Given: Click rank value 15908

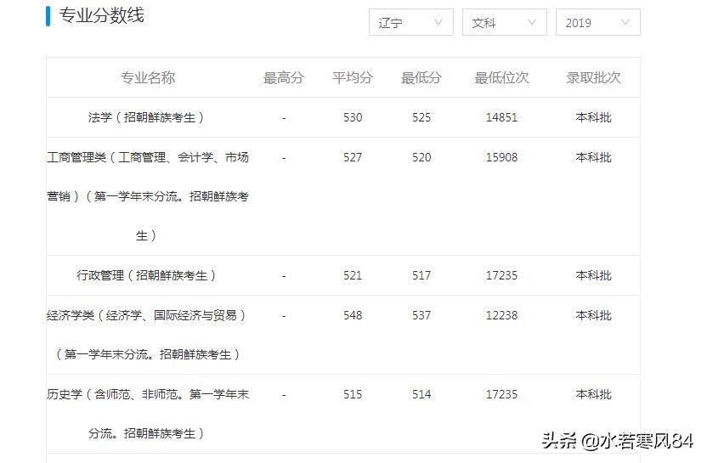Looking at the screenshot, I should coord(501,157).
